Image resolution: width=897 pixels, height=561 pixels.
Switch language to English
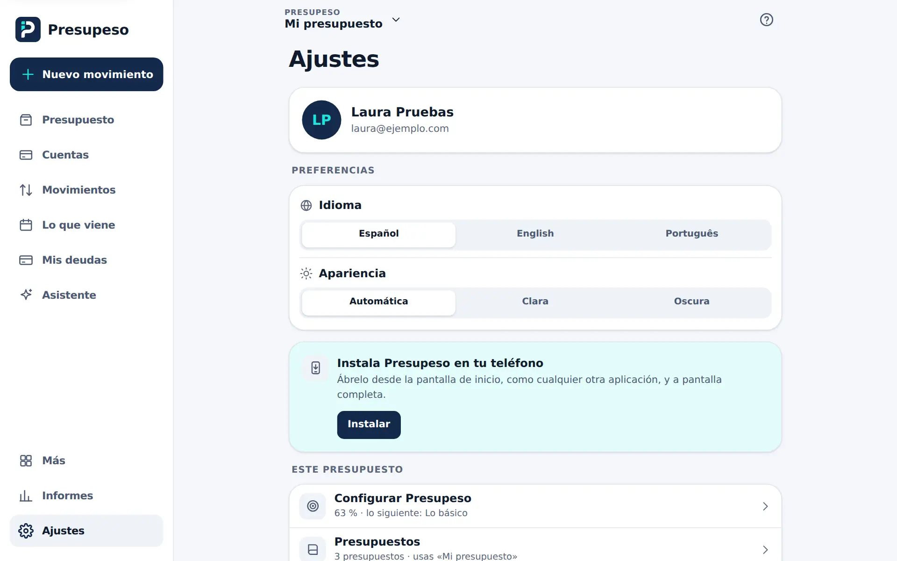point(535,234)
